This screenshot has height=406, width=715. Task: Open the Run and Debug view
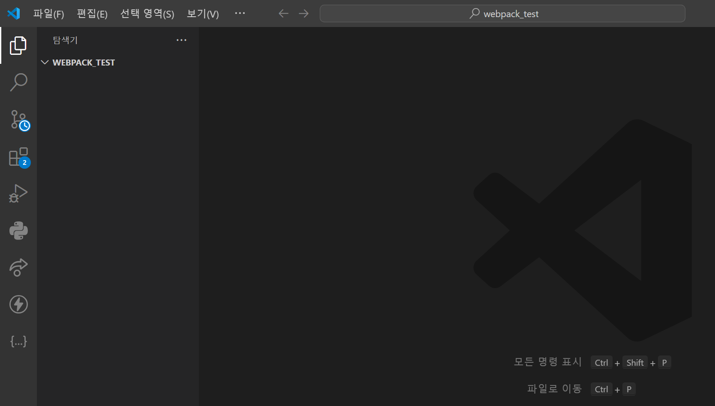click(x=18, y=194)
